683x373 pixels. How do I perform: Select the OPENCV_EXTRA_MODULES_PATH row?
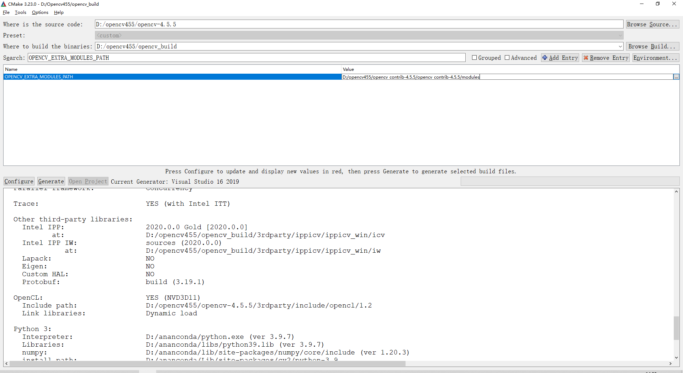click(x=172, y=77)
